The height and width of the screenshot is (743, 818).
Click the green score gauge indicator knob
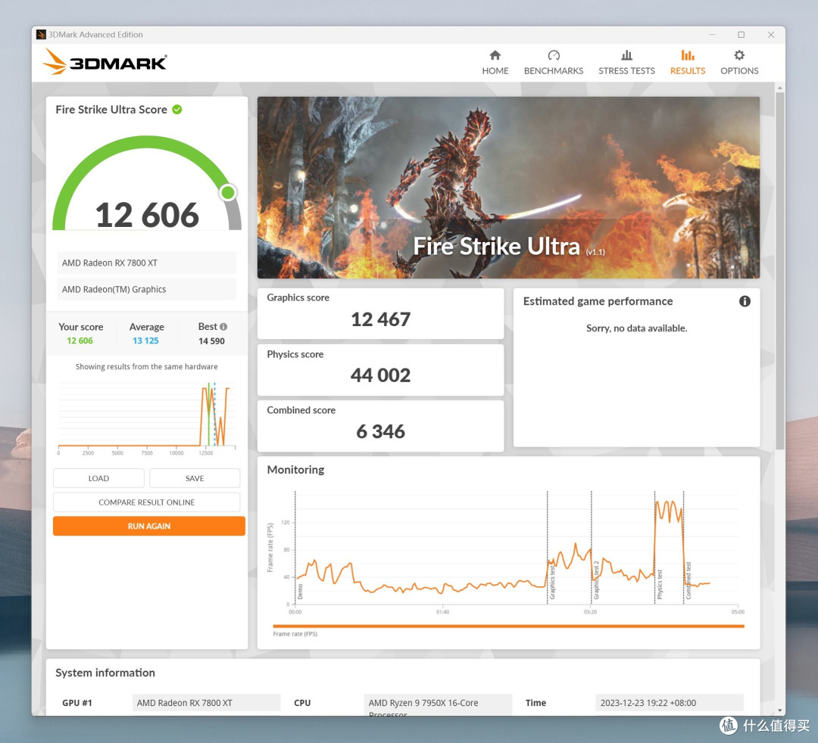[x=228, y=192]
